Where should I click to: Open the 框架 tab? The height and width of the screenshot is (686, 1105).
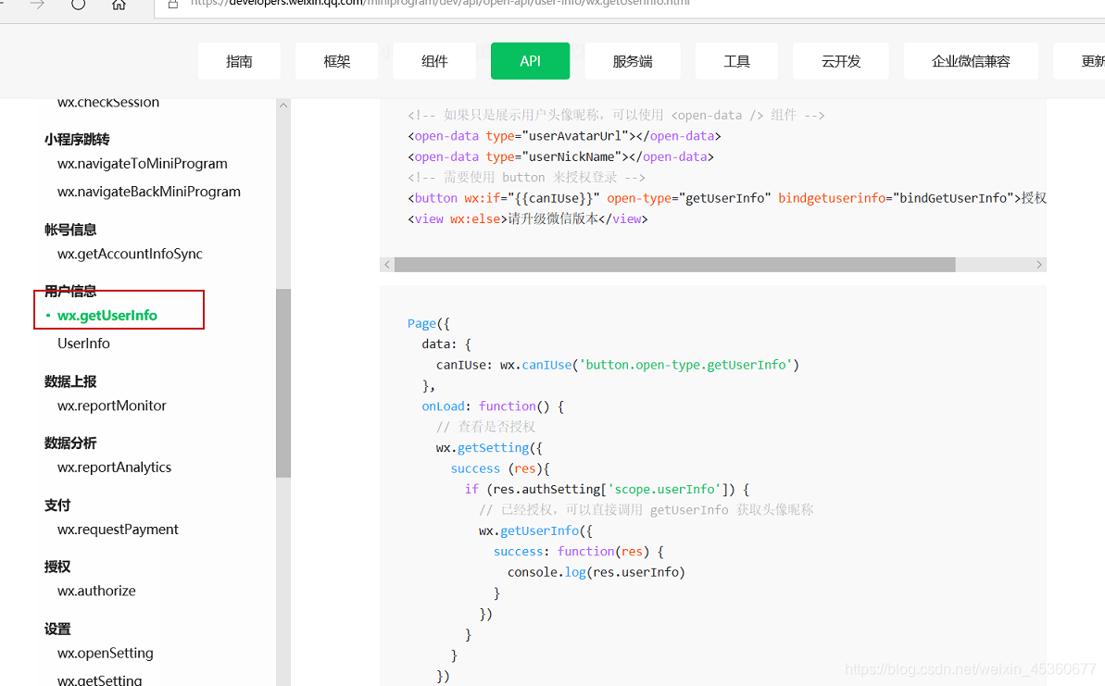coord(337,61)
